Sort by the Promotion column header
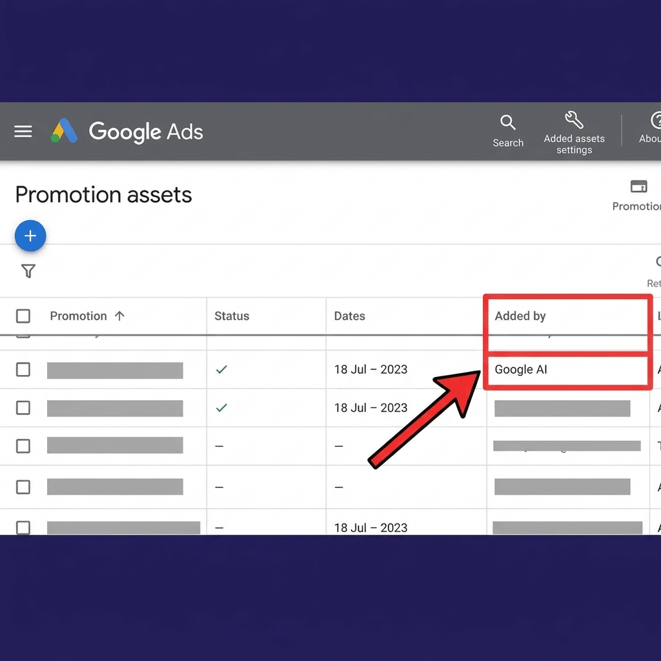Viewport: 661px width, 661px height. click(x=78, y=316)
